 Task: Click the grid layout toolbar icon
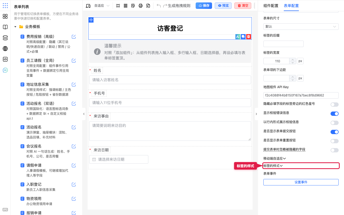(126, 6)
